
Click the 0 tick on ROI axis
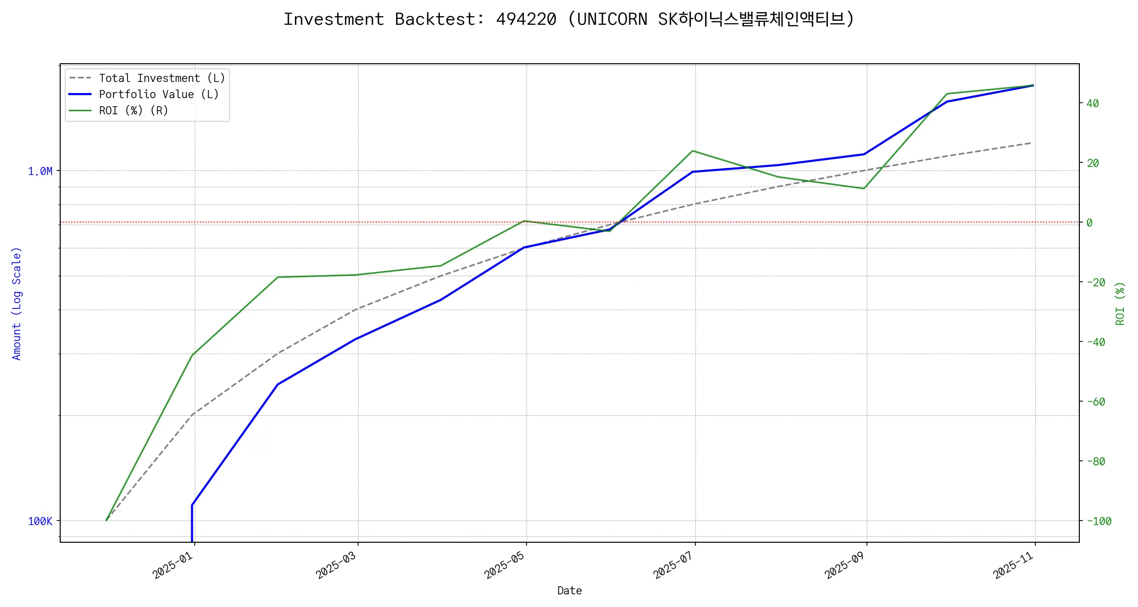[1089, 223]
